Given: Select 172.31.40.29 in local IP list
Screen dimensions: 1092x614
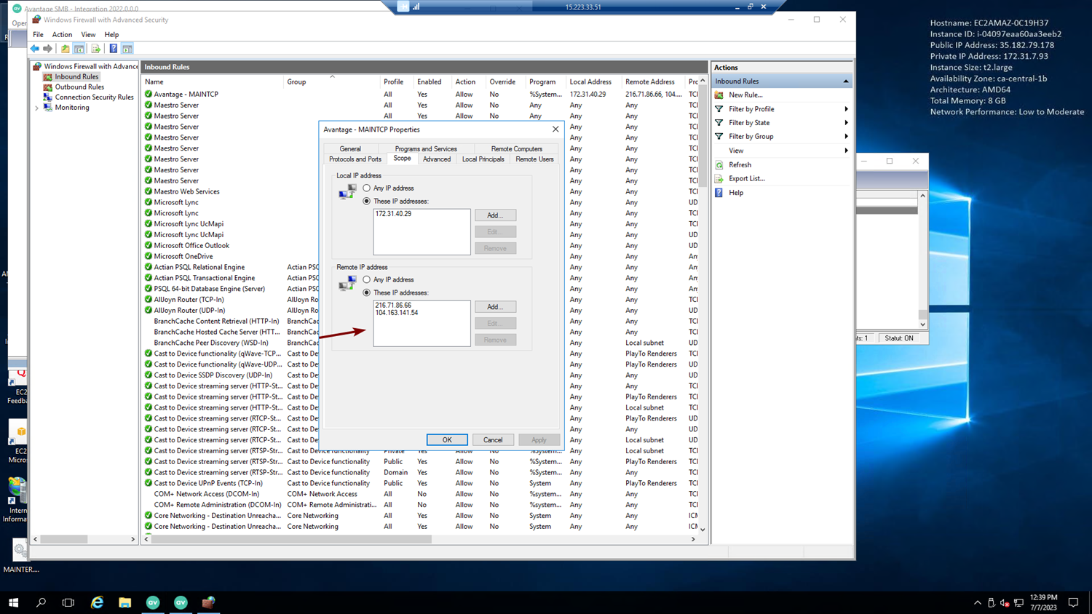Looking at the screenshot, I should coord(393,214).
